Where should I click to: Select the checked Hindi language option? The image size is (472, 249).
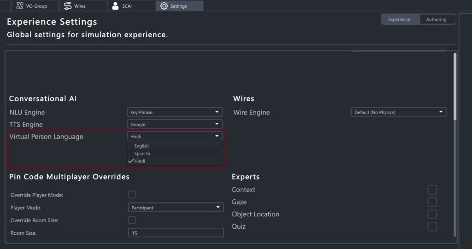pyautogui.click(x=140, y=161)
